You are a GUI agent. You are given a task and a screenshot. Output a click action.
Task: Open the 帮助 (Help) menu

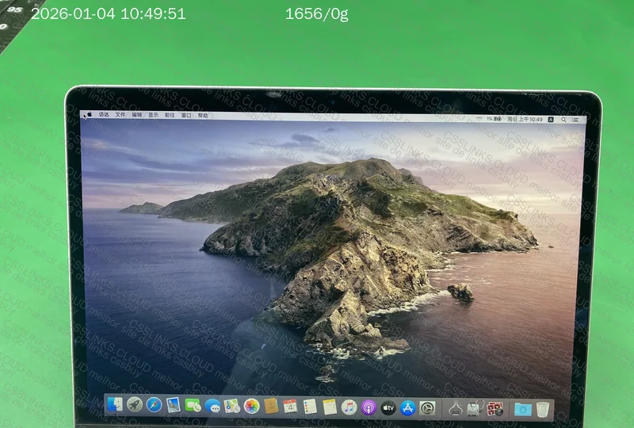(x=203, y=116)
